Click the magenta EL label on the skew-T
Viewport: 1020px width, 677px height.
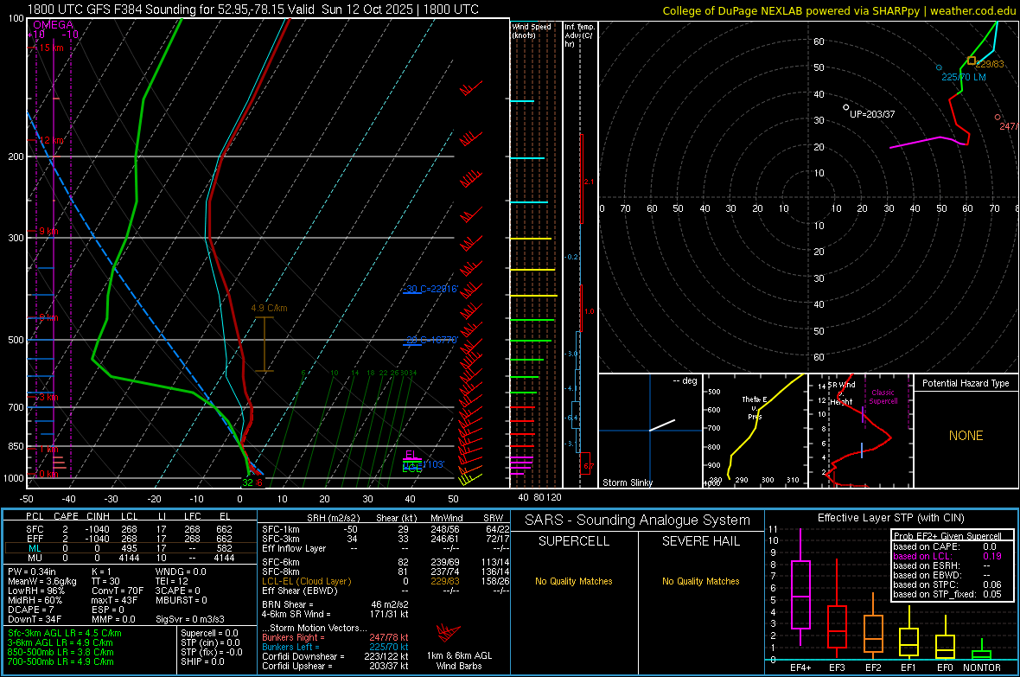[411, 455]
